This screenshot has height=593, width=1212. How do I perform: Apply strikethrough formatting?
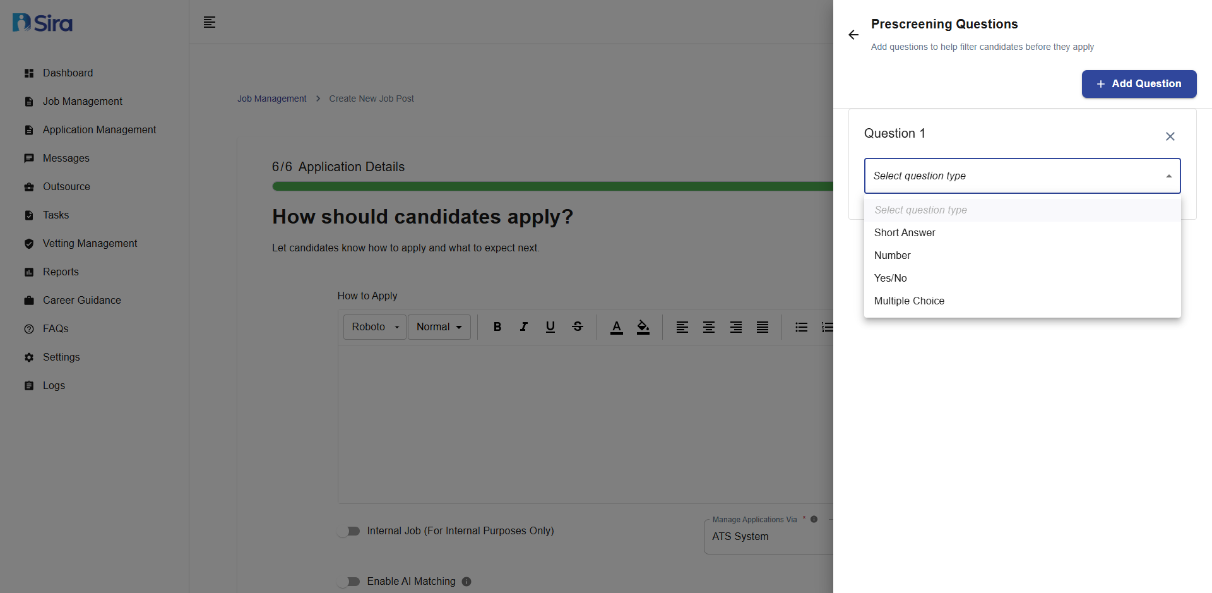coord(578,327)
